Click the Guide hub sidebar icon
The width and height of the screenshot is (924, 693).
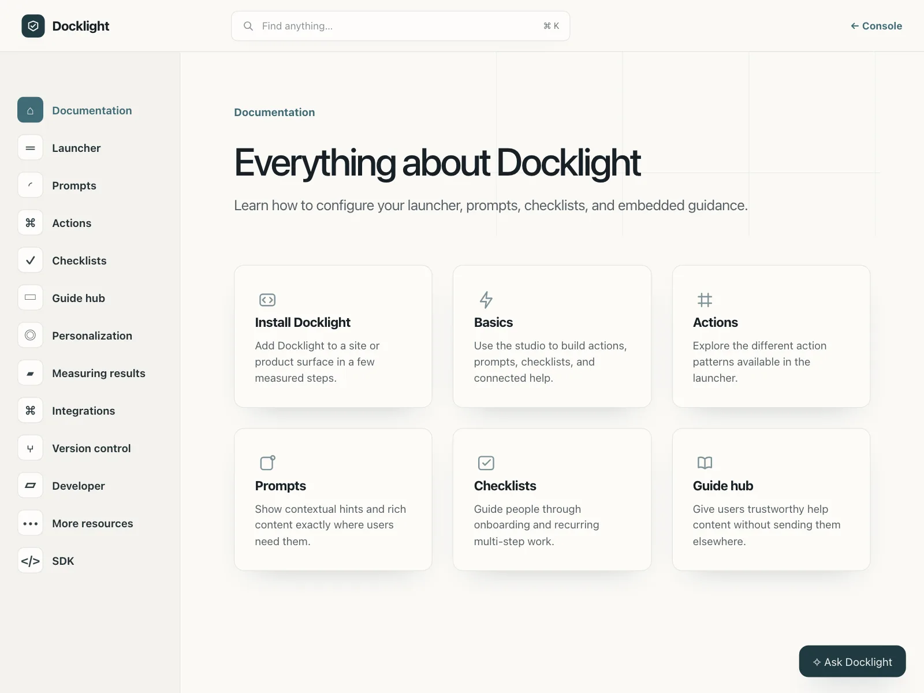(x=30, y=298)
